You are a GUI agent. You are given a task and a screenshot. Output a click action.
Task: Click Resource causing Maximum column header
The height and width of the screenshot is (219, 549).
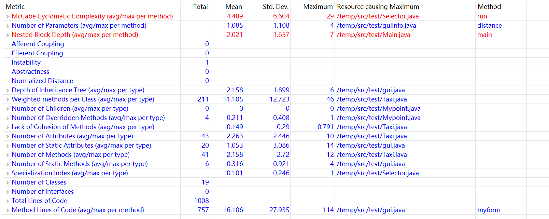click(378, 6)
